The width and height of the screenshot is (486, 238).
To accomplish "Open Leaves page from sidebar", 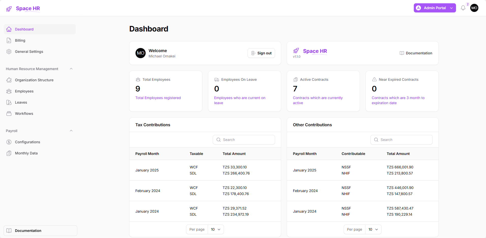I will click(x=40, y=102).
